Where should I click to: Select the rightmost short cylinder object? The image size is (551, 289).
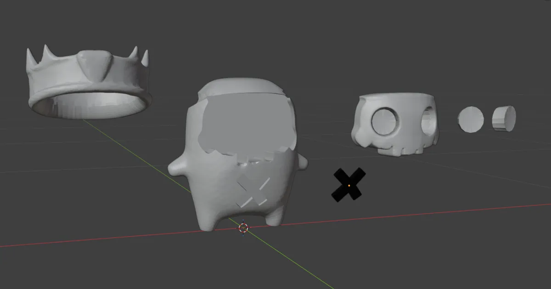pos(504,119)
